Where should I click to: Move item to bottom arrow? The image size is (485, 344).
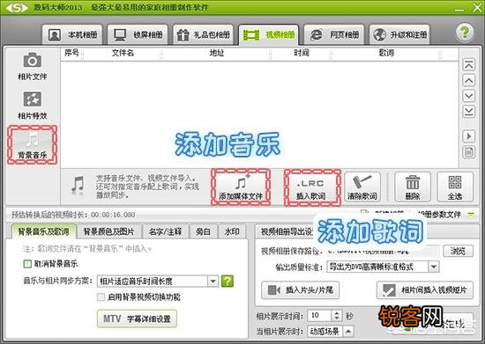(468, 111)
